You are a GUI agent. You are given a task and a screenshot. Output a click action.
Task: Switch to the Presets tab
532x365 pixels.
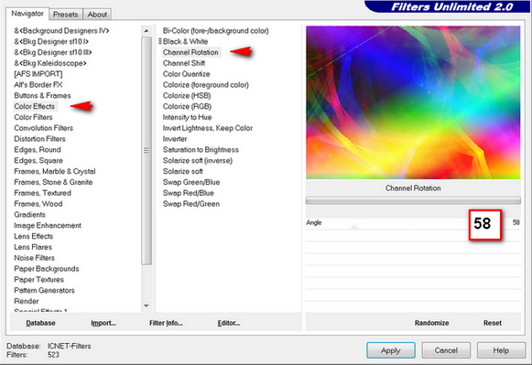tap(66, 15)
